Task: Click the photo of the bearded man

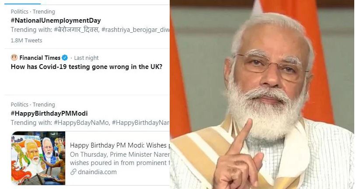Action: [262, 94]
